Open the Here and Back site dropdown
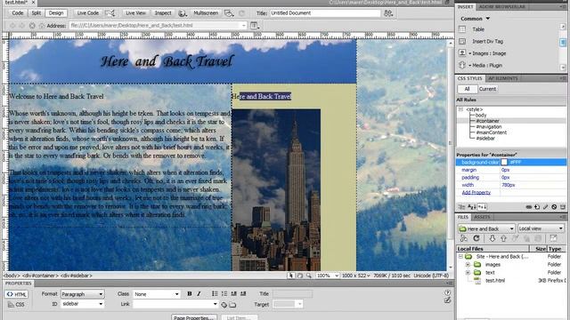This screenshot has height=320, width=570. (486, 228)
